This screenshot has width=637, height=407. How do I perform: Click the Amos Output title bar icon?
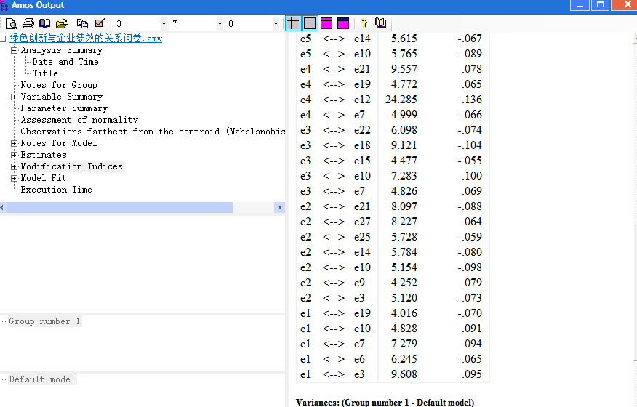pyautogui.click(x=4, y=5)
